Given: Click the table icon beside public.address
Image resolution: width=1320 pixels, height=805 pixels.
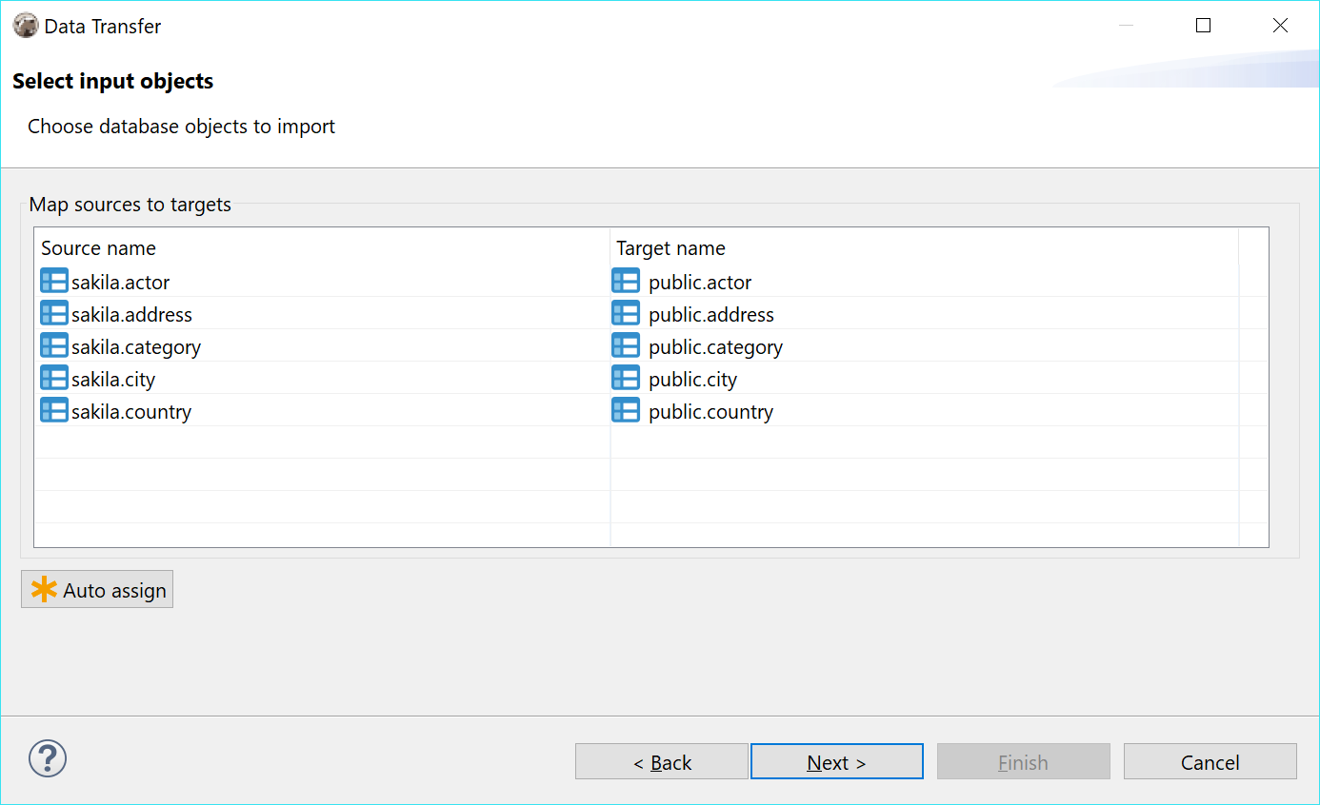Looking at the screenshot, I should [626, 313].
